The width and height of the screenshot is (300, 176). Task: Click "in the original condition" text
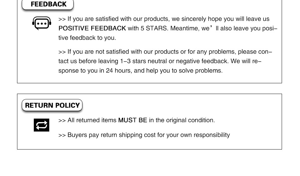(182, 120)
